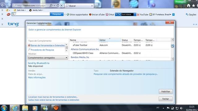Click Iniciar aTube toolbar button

pos(97,14)
